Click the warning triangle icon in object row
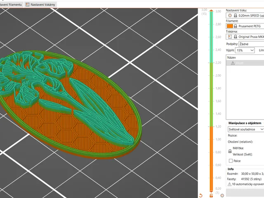The height and width of the screenshot is (198, 264). [x=233, y=63]
